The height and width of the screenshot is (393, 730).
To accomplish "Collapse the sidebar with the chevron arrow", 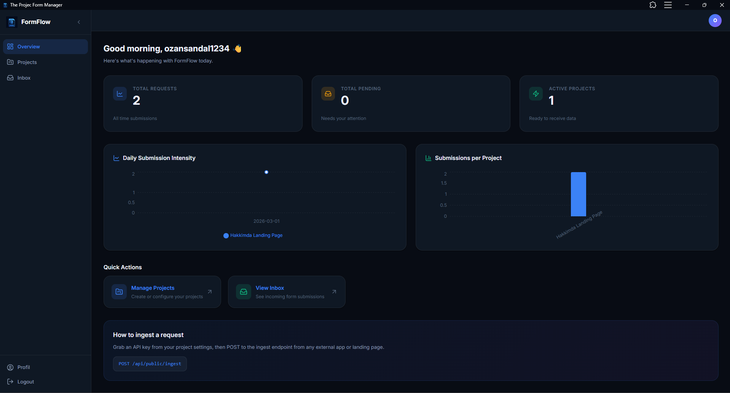I will [79, 22].
